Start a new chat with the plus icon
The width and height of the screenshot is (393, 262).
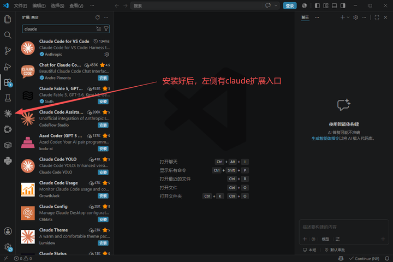click(342, 17)
